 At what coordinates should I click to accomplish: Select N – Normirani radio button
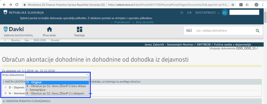point(6,93)
